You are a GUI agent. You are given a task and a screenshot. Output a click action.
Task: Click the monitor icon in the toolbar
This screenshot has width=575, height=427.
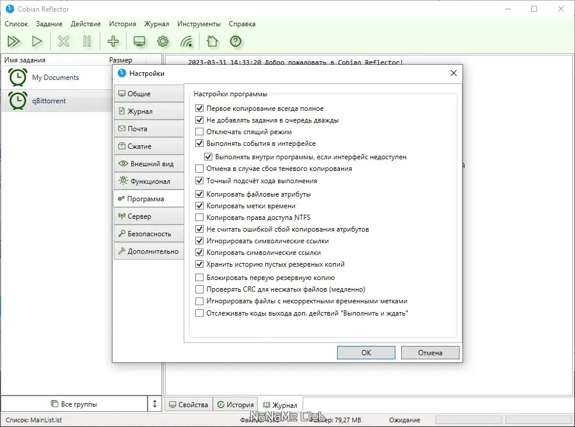[x=139, y=41]
